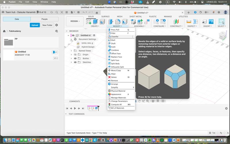The width and height of the screenshot is (230, 144).
Task: Click the Finder icon in the Dock
Action: point(5,140)
